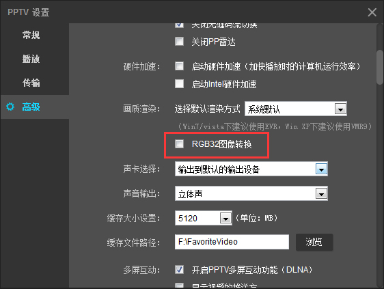Screen dimensions: 384x289
Task: Click the 多屏互动 label text
Action: (141, 270)
